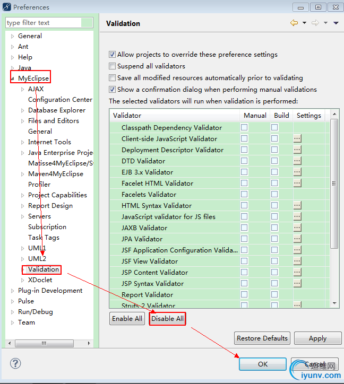Toggle Allow projects to override preference settings
This screenshot has width=344, height=384.
click(113, 55)
